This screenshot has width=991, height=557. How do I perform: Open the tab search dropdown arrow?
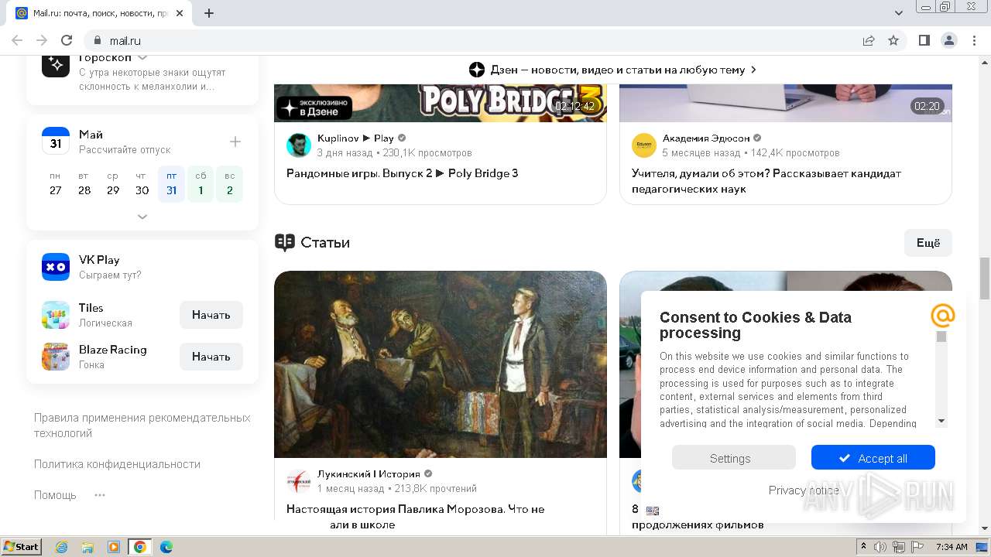coord(899,13)
